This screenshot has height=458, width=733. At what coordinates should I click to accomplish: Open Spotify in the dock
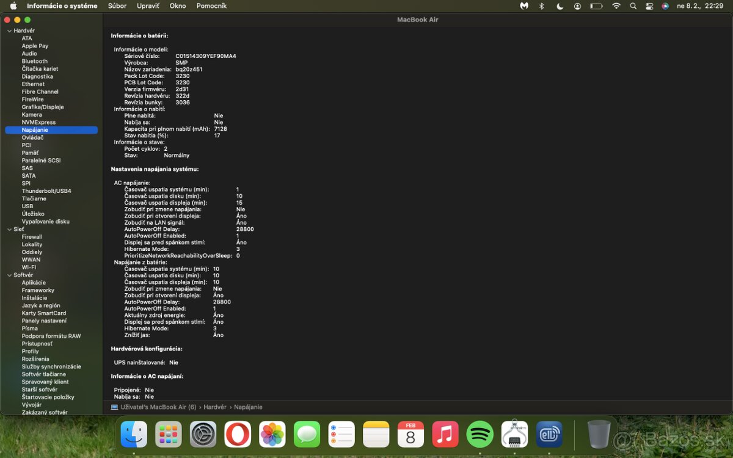click(480, 435)
